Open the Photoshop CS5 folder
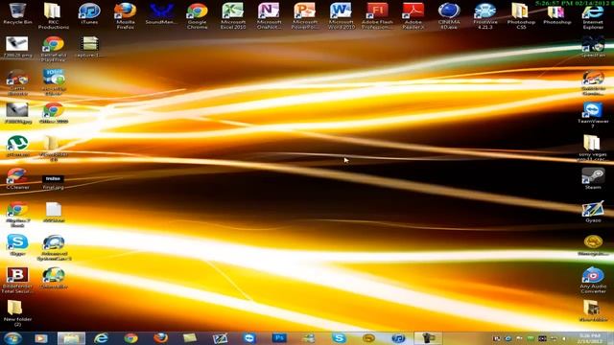The image size is (614, 345). pos(521,15)
